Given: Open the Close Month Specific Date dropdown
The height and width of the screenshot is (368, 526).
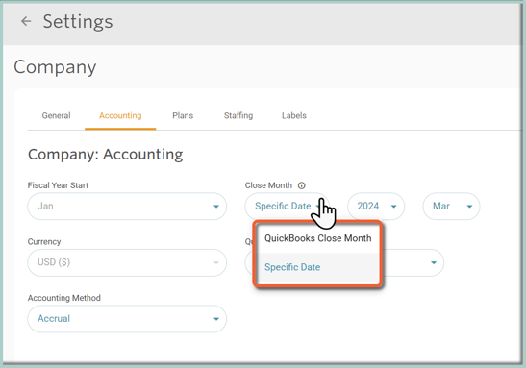Looking at the screenshot, I should click(x=288, y=207).
